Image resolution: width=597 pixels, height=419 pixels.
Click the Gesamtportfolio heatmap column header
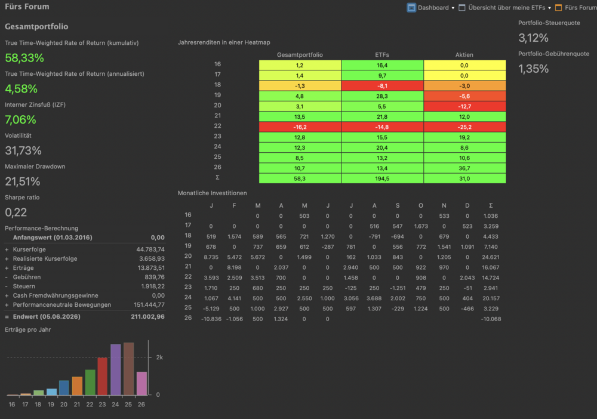[300, 55]
